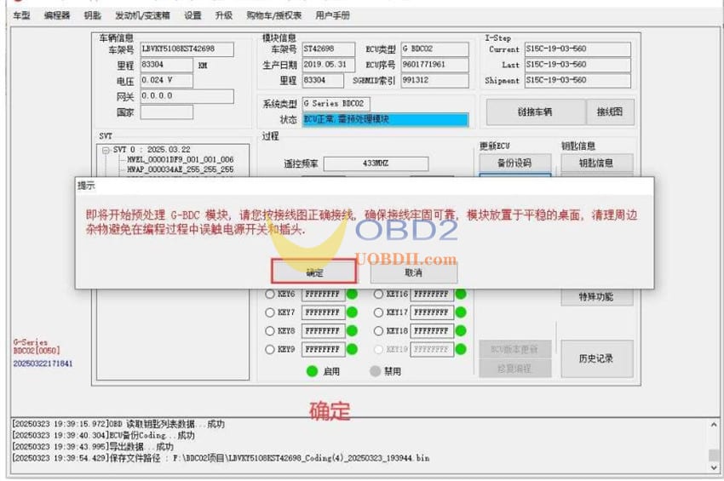Select the KEY18 radio button
The height and width of the screenshot is (481, 724).
pyautogui.click(x=379, y=331)
